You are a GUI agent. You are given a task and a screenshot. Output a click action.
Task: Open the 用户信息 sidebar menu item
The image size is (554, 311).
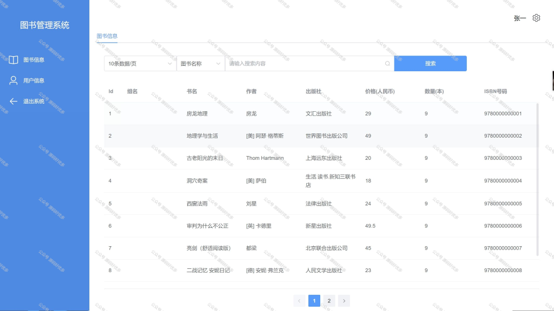[x=44, y=80]
